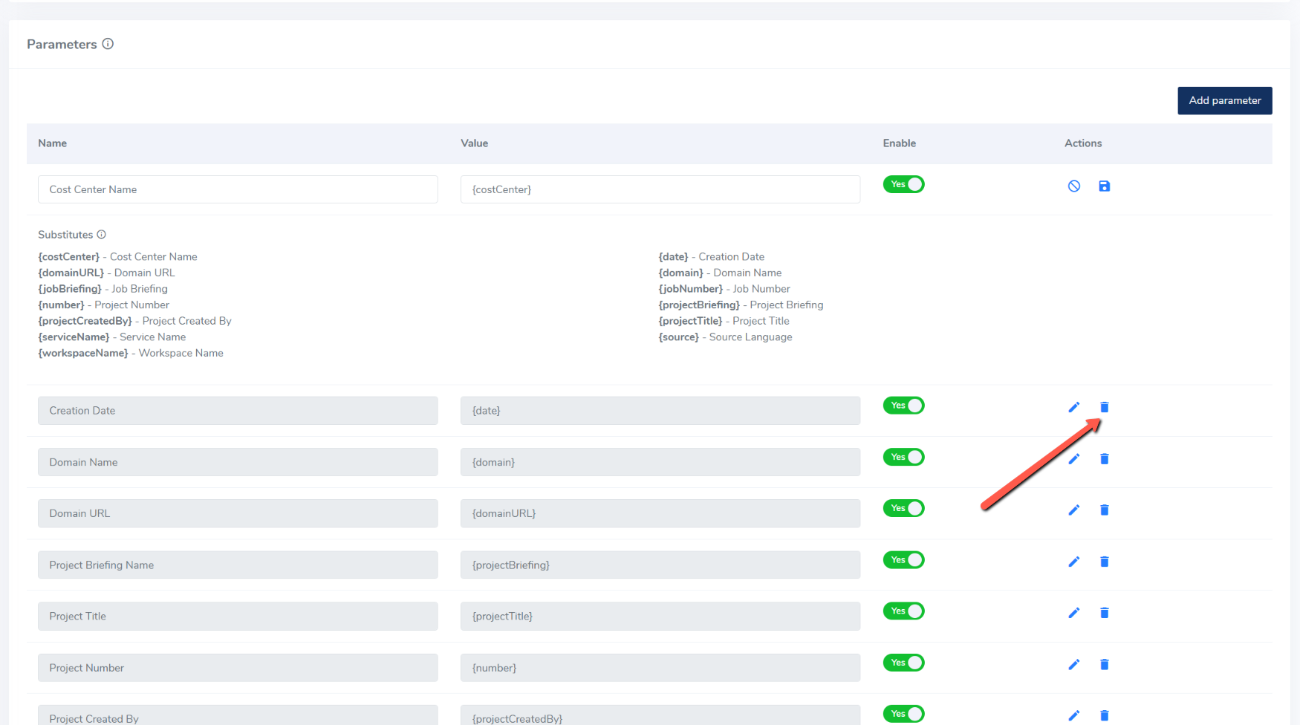Click the Project Number name field

click(238, 668)
